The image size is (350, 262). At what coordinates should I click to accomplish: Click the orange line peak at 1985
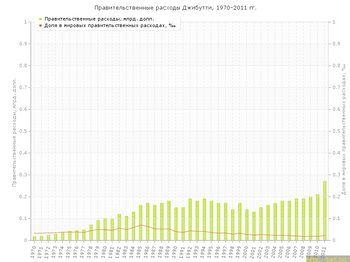pos(140,225)
